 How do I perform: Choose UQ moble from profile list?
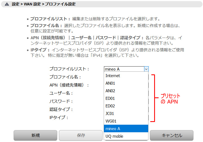coord(126,136)
